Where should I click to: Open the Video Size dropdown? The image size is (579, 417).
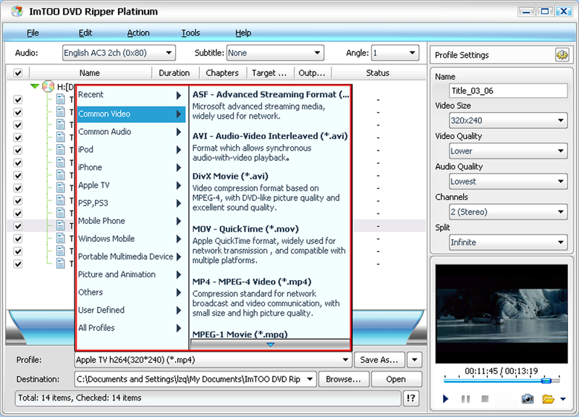pyautogui.click(x=508, y=121)
